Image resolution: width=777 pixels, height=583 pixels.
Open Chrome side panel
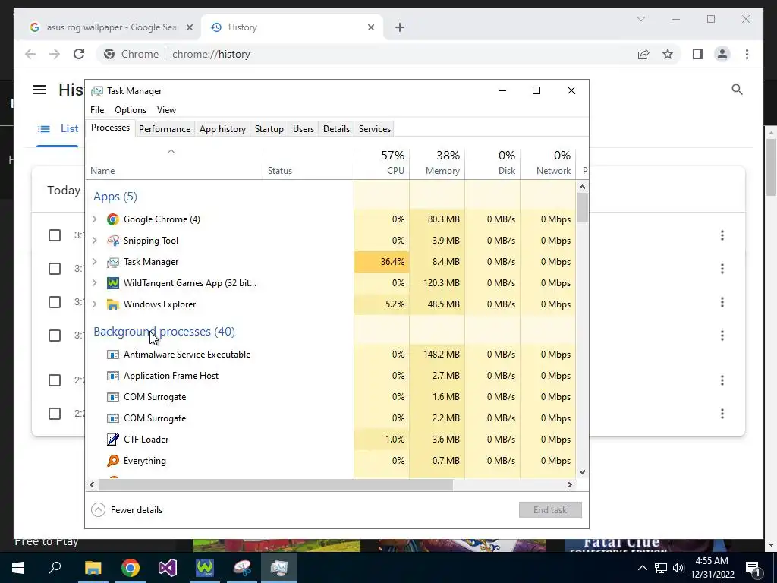(698, 54)
